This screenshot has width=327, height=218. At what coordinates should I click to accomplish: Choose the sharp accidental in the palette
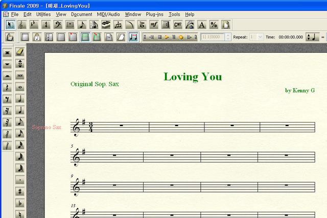(x=20, y=191)
